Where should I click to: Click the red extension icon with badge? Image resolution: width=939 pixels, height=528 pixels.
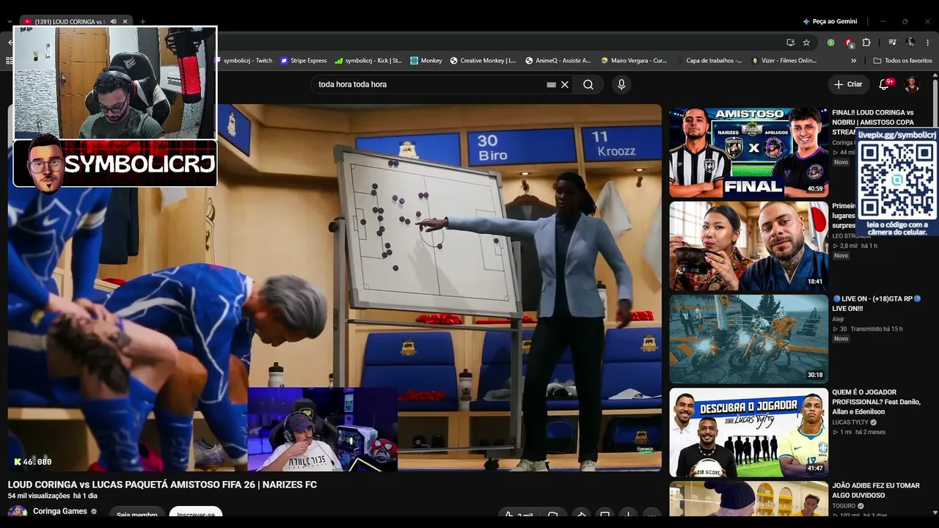coord(849,43)
